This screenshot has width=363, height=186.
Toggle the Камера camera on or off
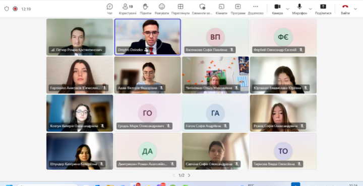[277, 9]
